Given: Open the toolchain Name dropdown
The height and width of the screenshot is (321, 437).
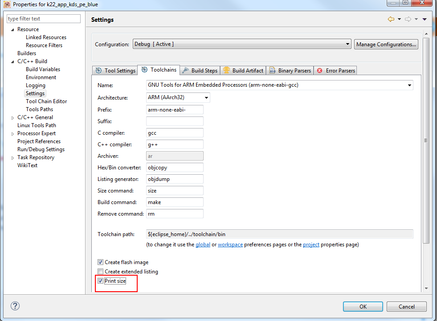Looking at the screenshot, I should [x=280, y=85].
